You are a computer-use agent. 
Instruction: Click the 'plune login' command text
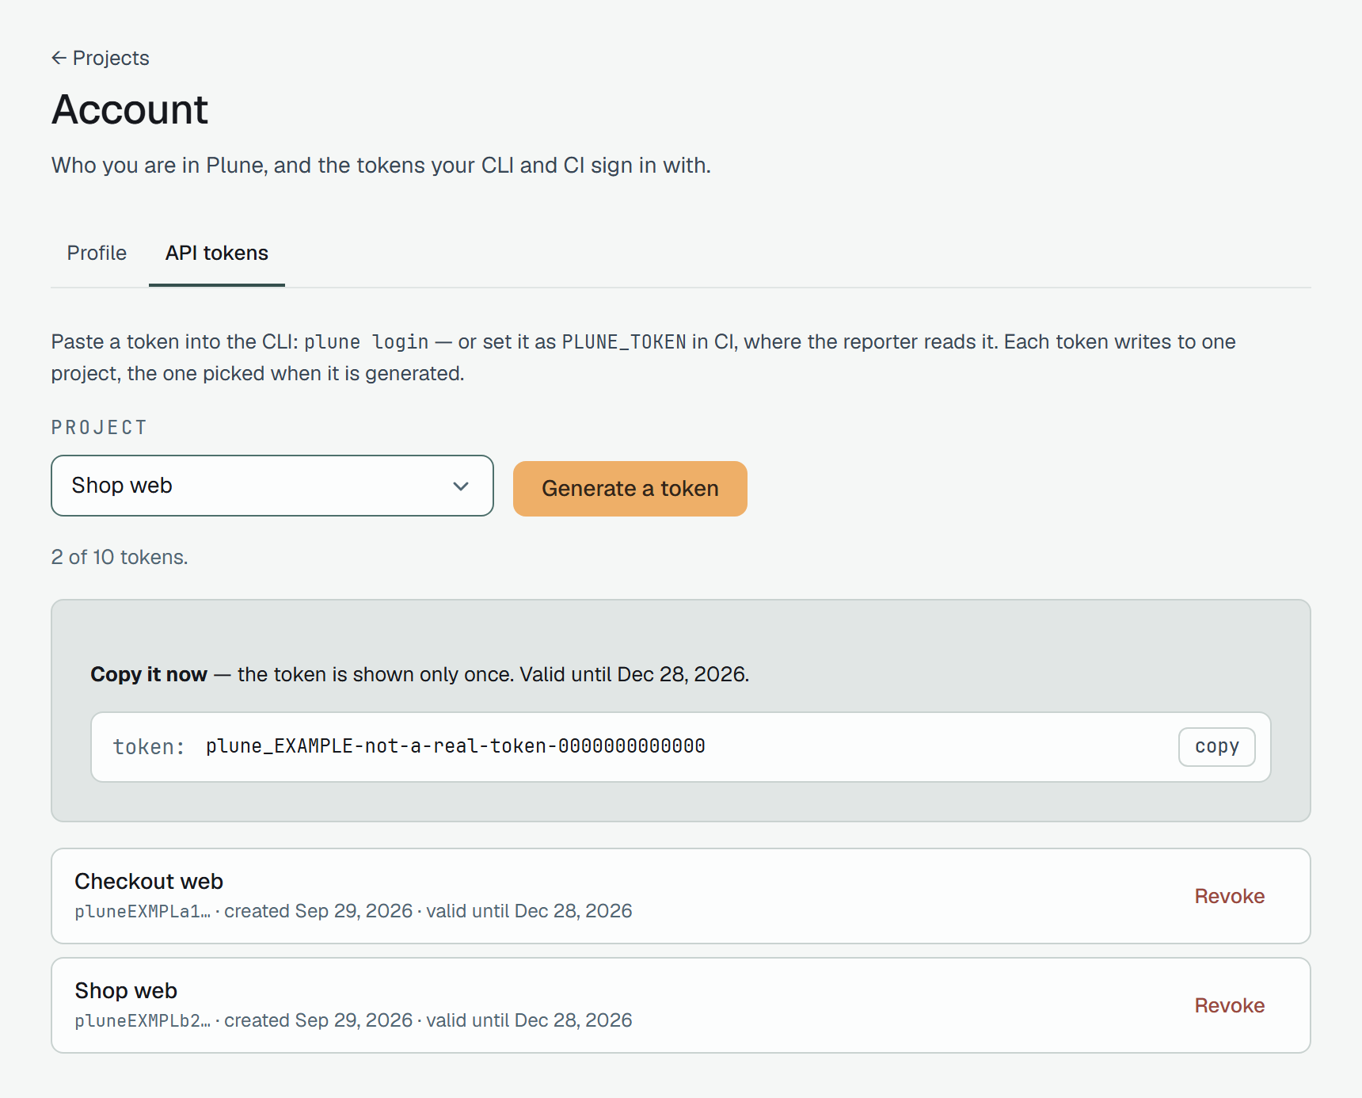point(366,342)
